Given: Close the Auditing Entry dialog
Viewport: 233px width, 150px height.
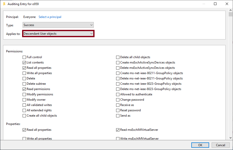Looking at the screenshot, I should click(x=227, y=4).
